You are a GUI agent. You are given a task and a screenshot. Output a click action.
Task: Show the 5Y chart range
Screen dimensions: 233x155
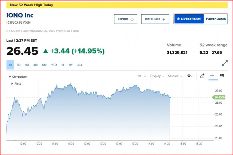tap(71, 65)
